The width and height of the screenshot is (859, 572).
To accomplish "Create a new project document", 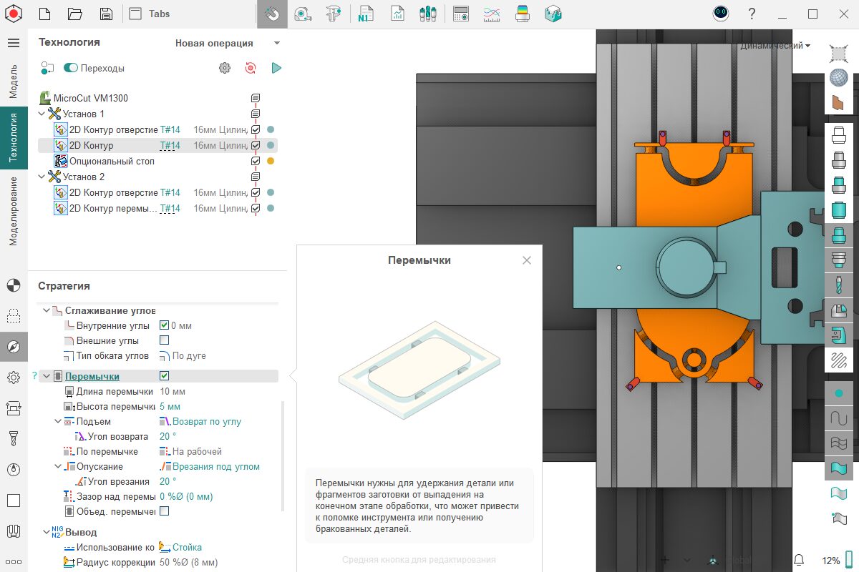I will point(44,14).
